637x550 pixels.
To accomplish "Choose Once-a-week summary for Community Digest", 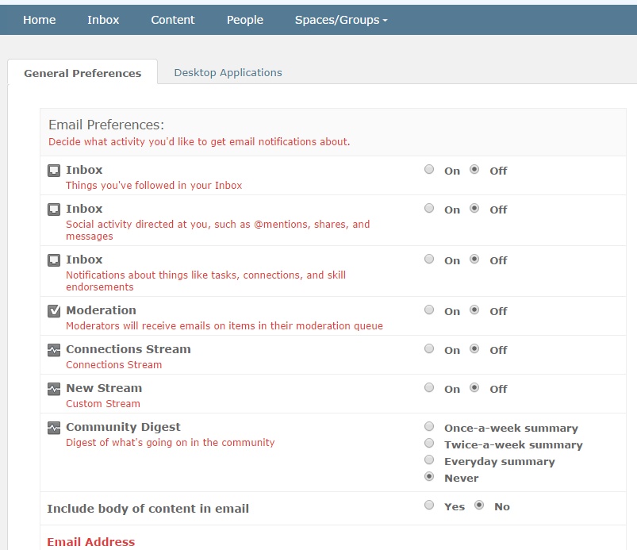I will [x=429, y=426].
